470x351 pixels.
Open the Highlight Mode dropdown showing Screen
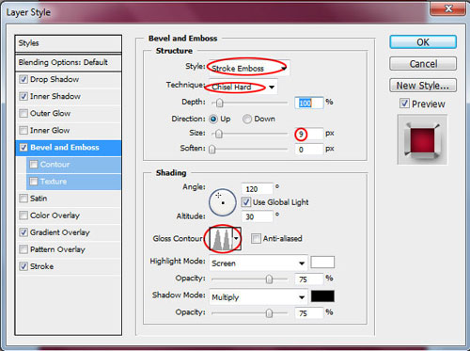[x=258, y=263]
